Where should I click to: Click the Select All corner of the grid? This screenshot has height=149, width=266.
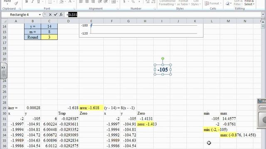click(x=5, y=21)
